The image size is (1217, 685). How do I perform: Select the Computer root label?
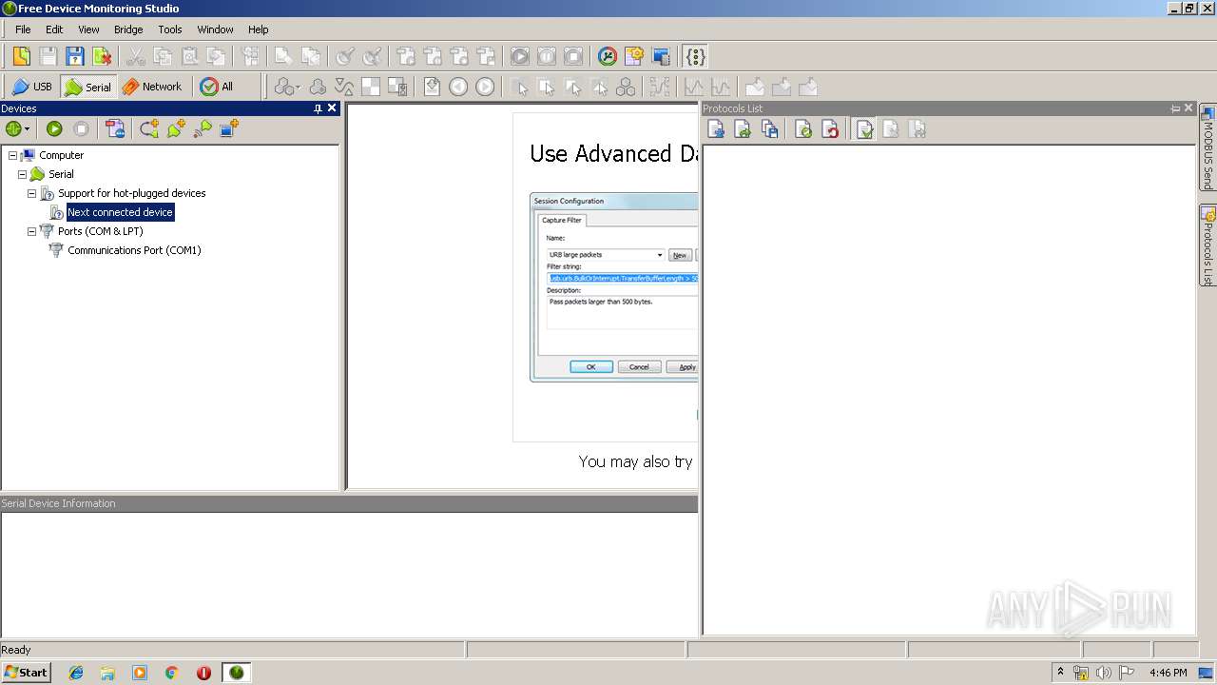pos(61,155)
